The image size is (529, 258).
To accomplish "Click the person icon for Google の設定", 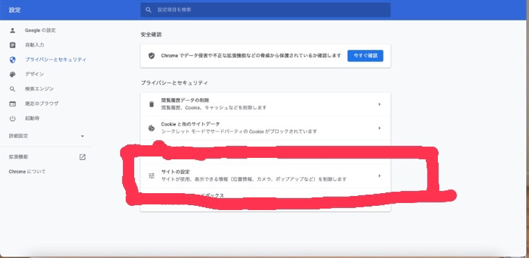I will [x=13, y=30].
